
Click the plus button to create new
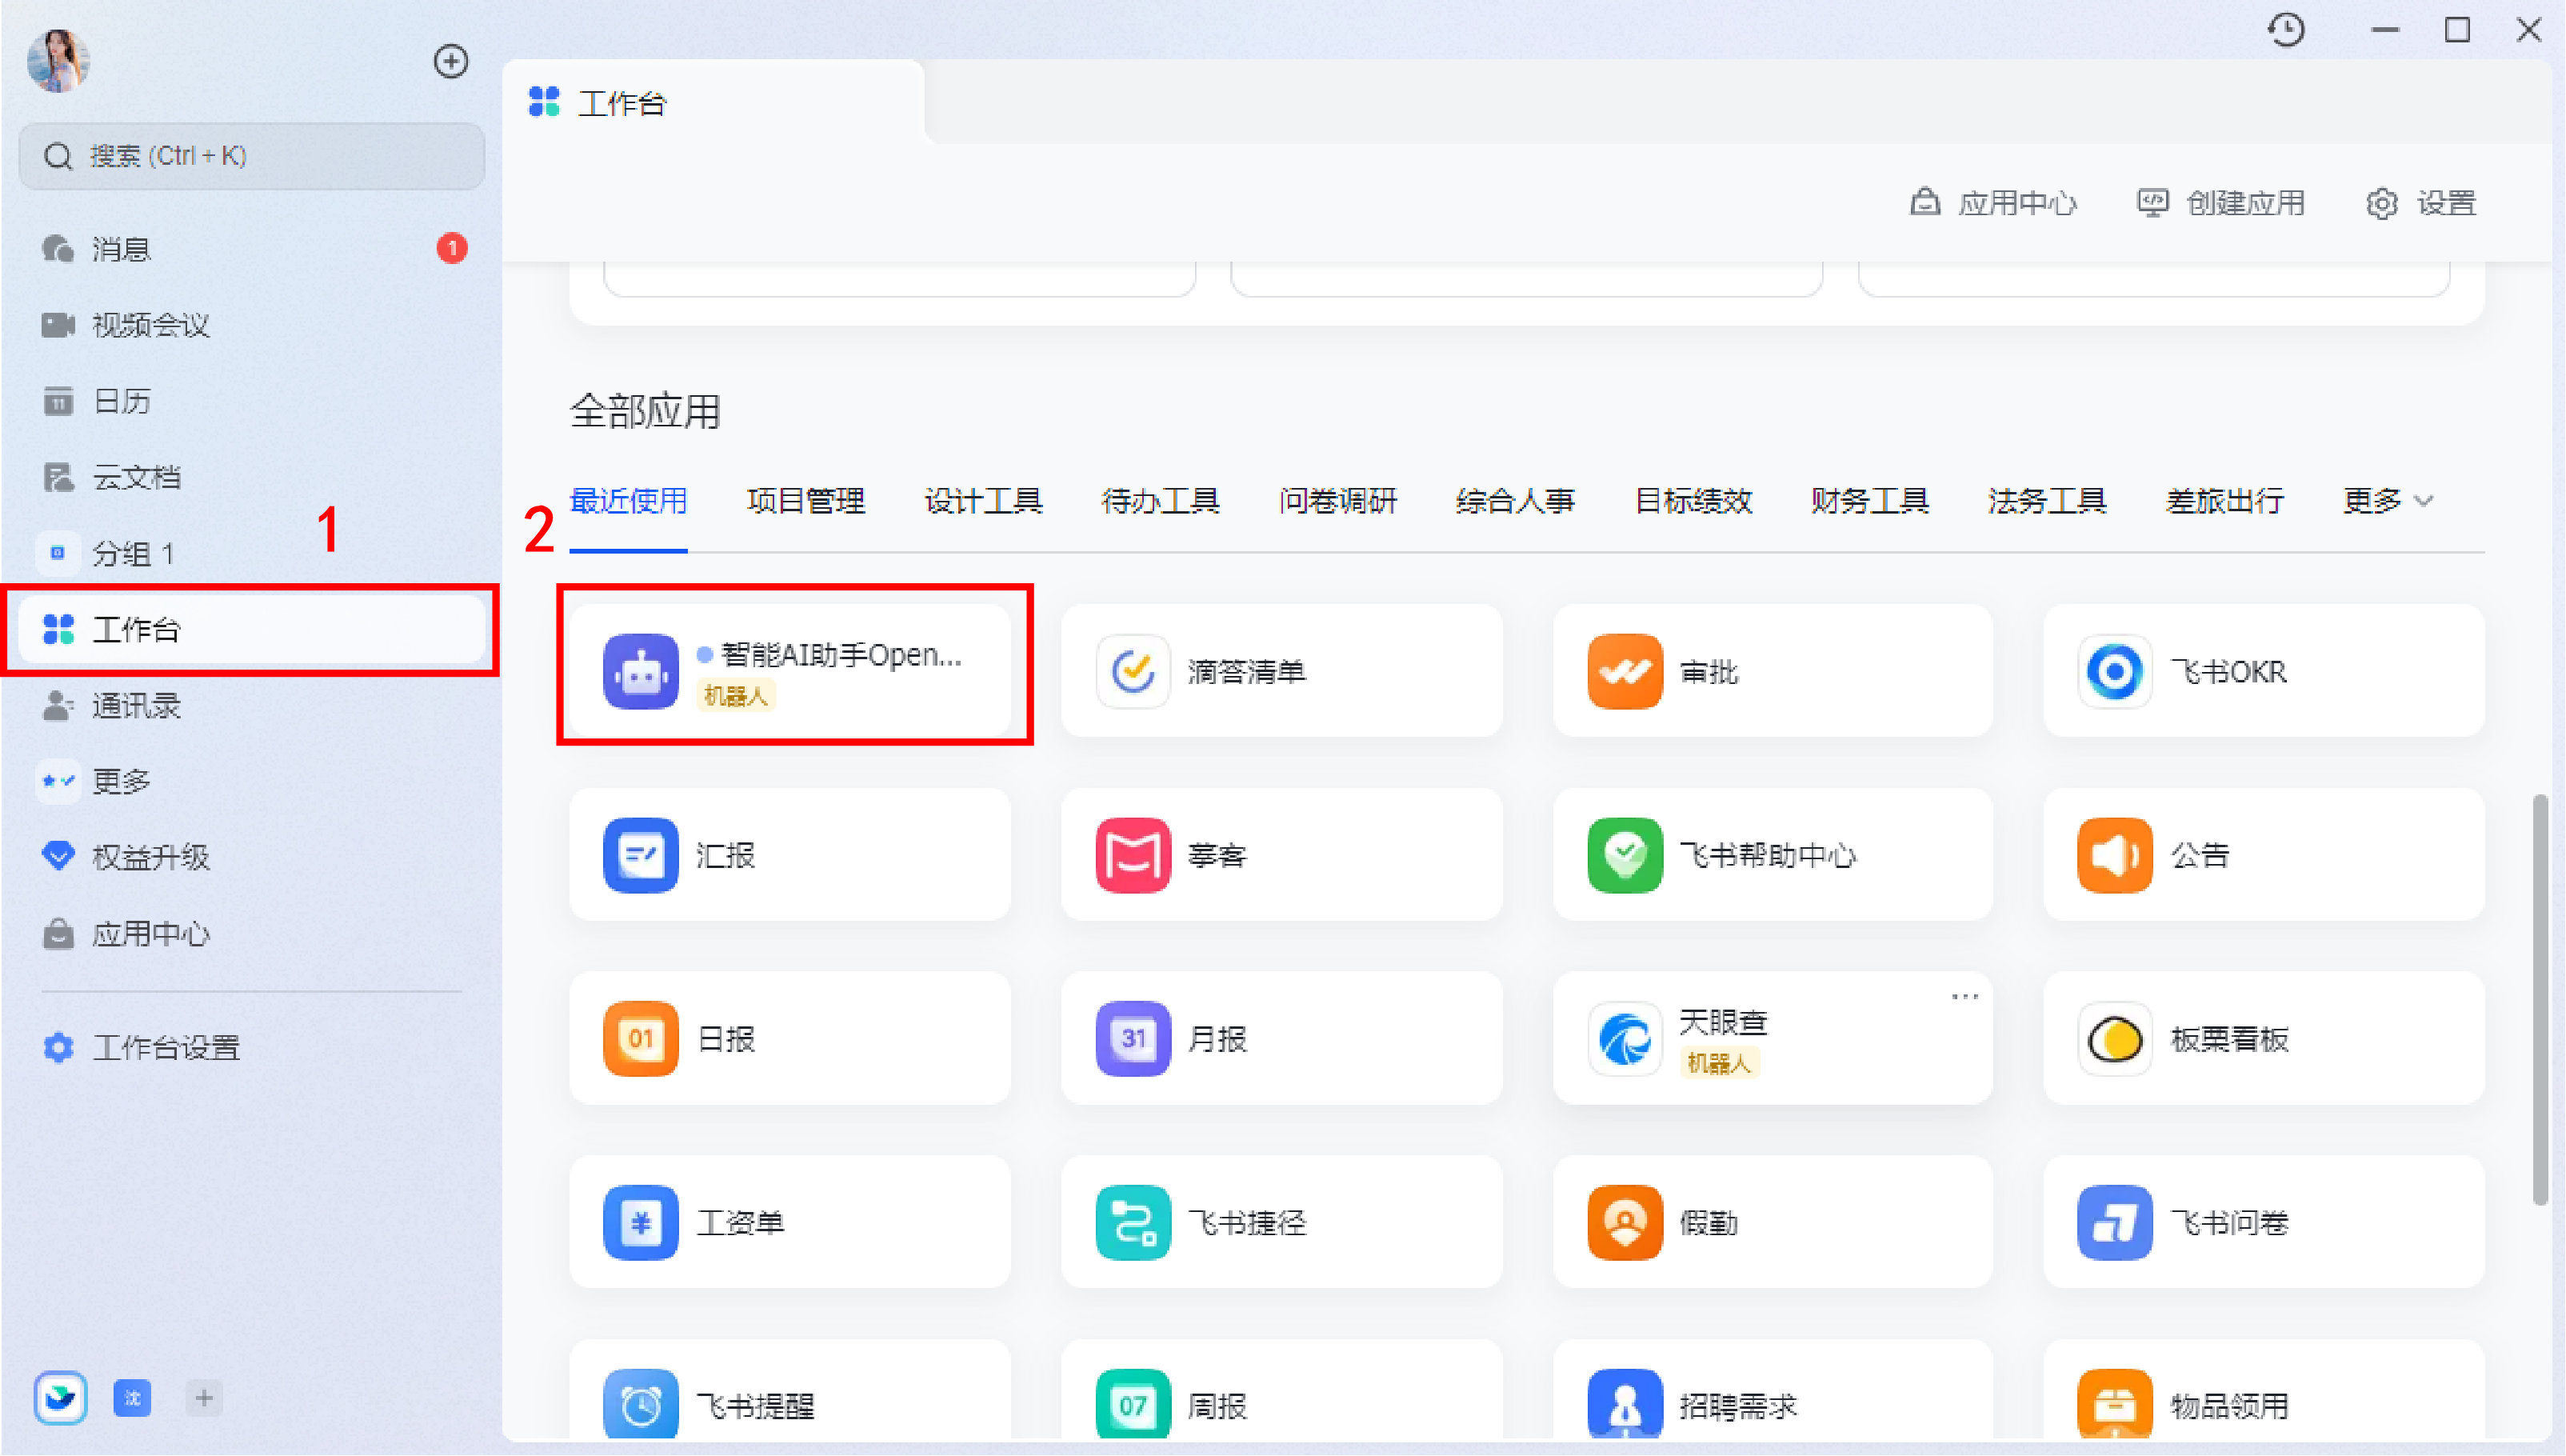[451, 61]
